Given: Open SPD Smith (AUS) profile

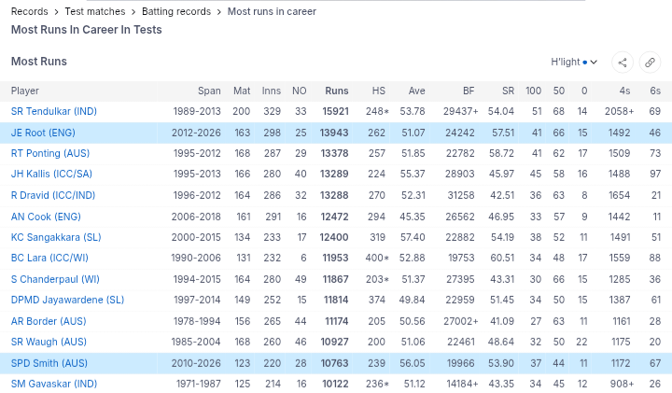Looking at the screenshot, I should [49, 363].
